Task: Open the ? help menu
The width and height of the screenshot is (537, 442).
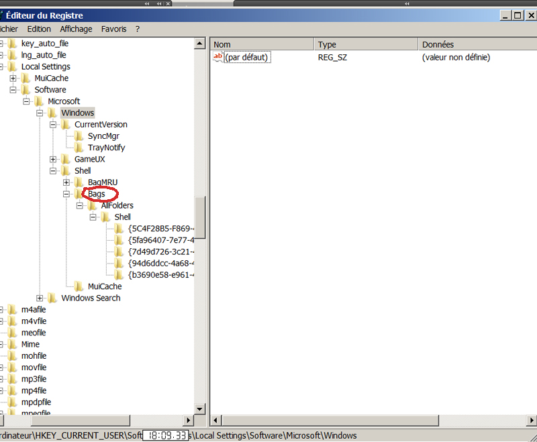Action: pyautogui.click(x=138, y=29)
